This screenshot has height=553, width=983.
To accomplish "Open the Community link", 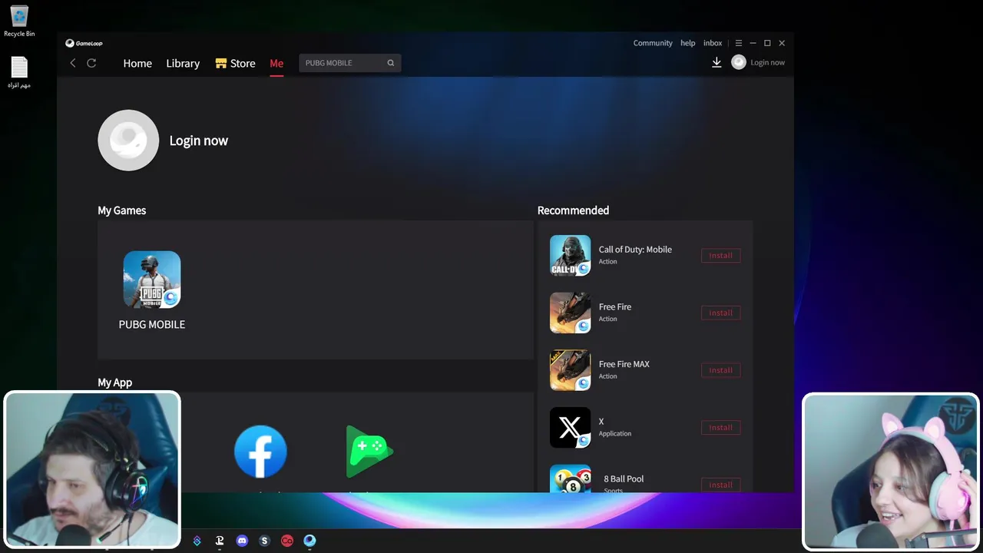I will pos(653,43).
